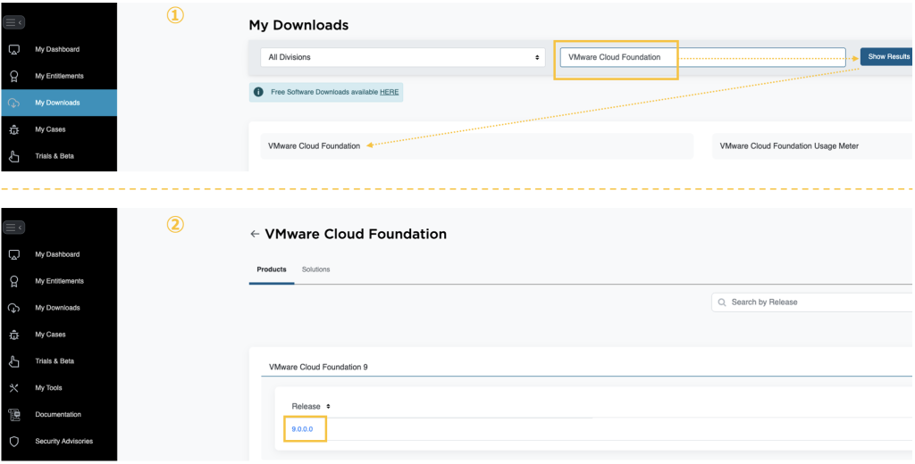Click the back arrow beside VMware Cloud Foundation

point(255,235)
